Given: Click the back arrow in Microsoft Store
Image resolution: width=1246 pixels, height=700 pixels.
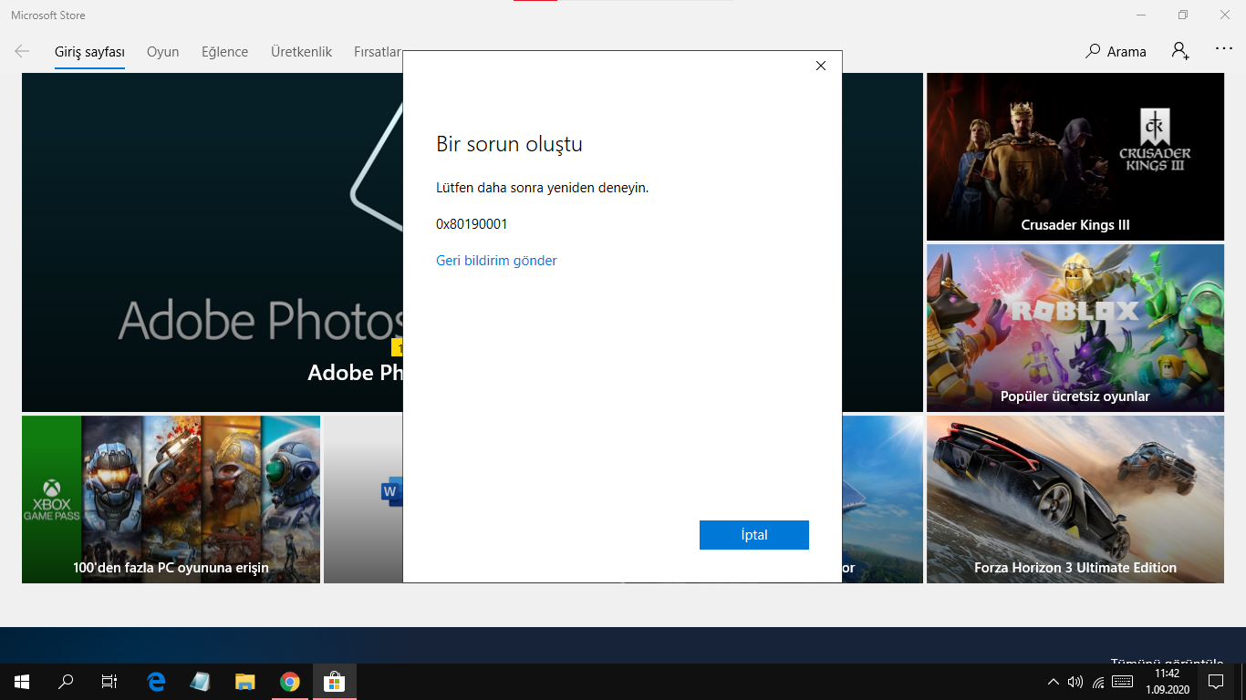Looking at the screenshot, I should 22,52.
